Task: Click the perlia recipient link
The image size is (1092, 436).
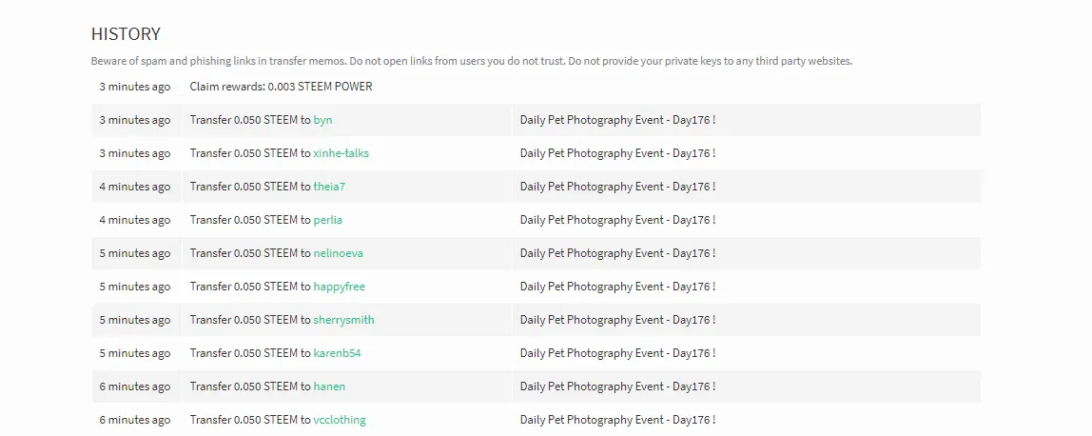Action: [x=328, y=220]
